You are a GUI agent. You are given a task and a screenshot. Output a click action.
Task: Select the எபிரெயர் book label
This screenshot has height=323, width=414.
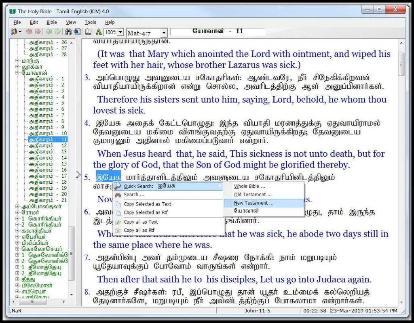pyautogui.click(x=34, y=292)
